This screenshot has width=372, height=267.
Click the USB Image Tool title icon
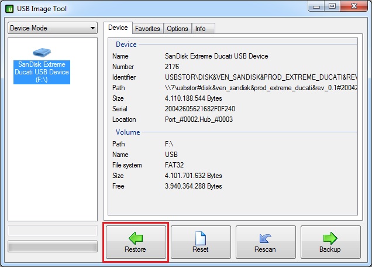coord(9,9)
